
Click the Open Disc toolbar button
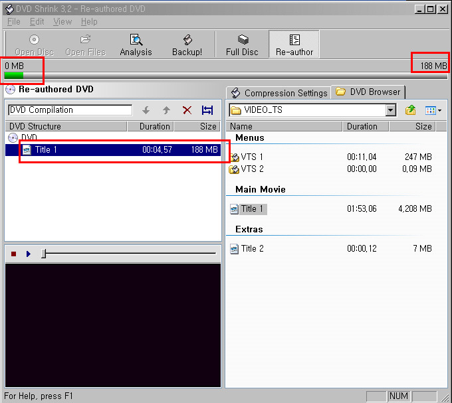click(34, 45)
